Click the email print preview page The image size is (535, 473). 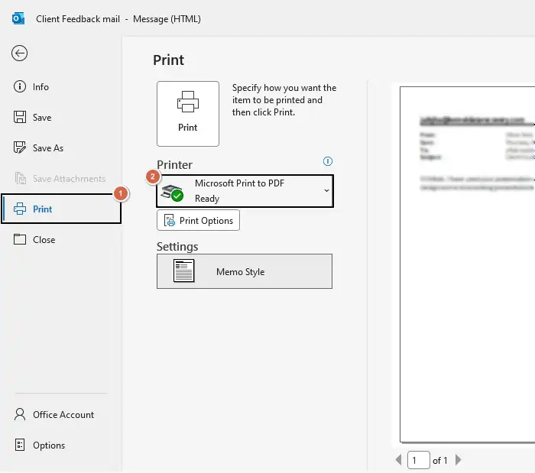click(x=468, y=264)
